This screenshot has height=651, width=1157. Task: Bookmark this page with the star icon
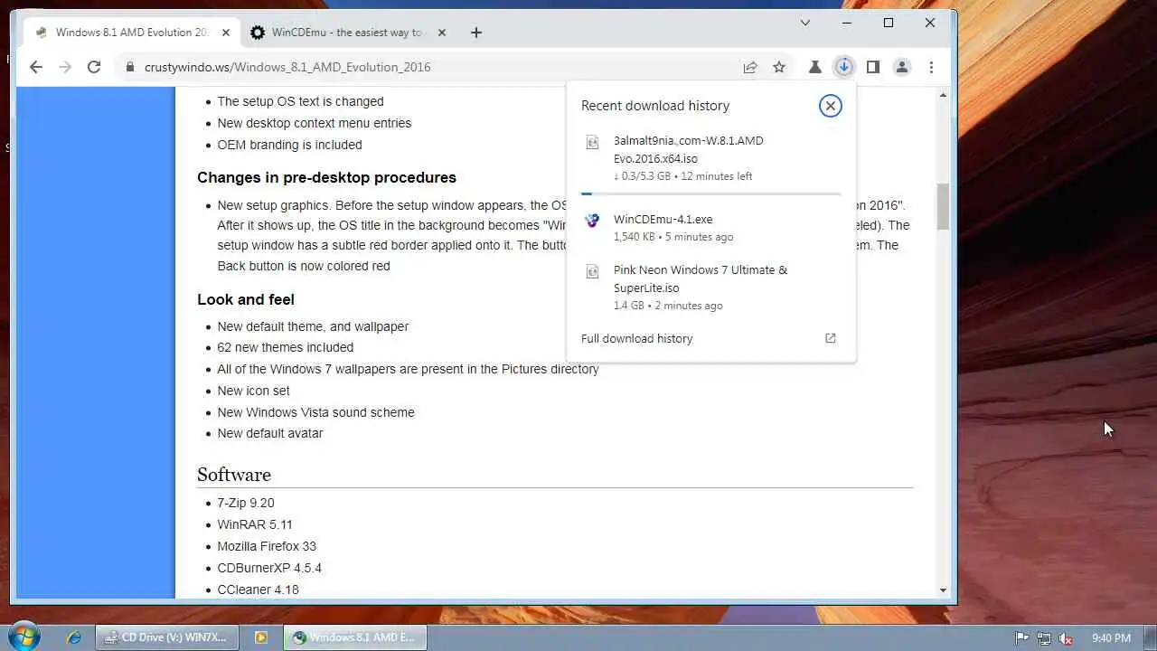779,67
